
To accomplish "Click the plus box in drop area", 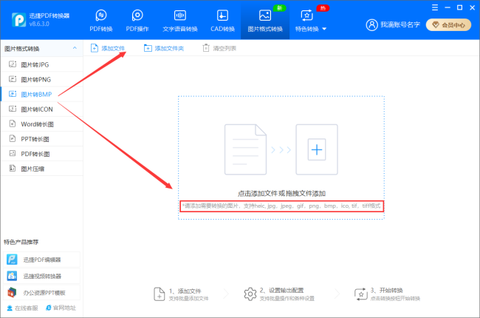I will point(317,149).
